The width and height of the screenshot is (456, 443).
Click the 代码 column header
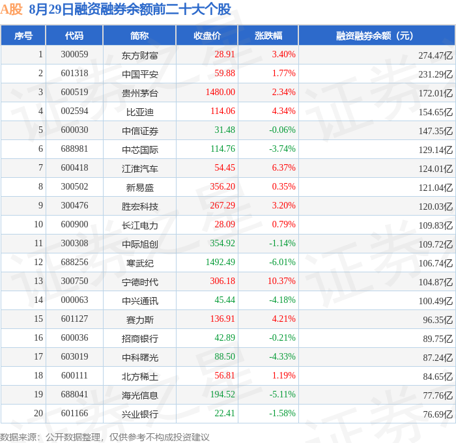pyautogui.click(x=74, y=36)
